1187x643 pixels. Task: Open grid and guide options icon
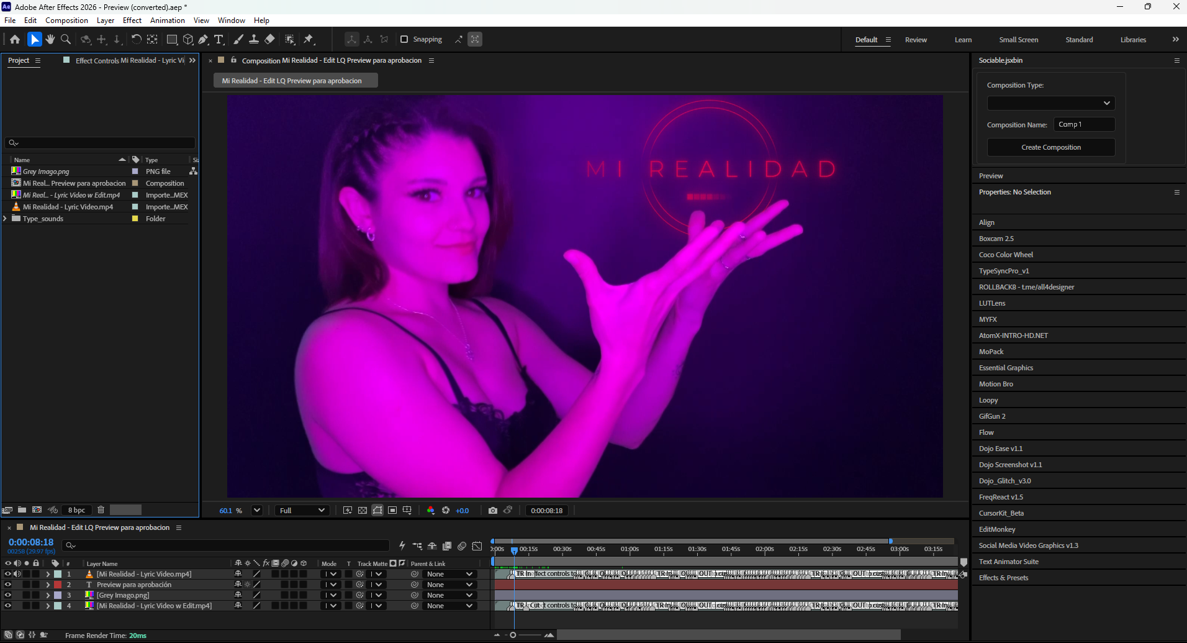[x=407, y=510]
